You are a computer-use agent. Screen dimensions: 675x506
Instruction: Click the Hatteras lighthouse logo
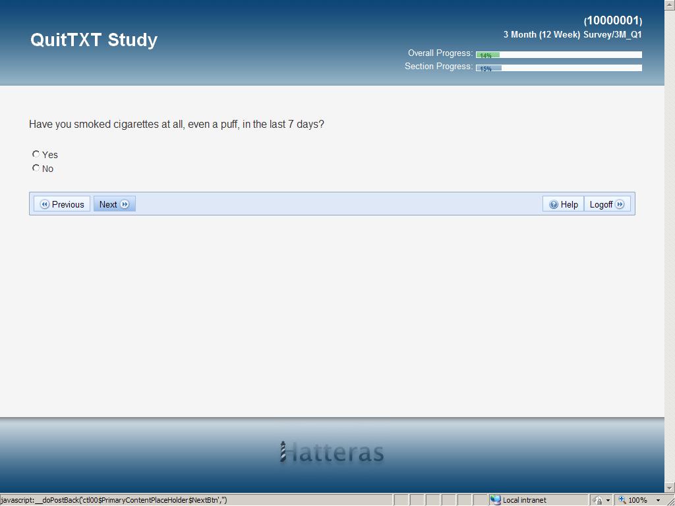(x=332, y=452)
